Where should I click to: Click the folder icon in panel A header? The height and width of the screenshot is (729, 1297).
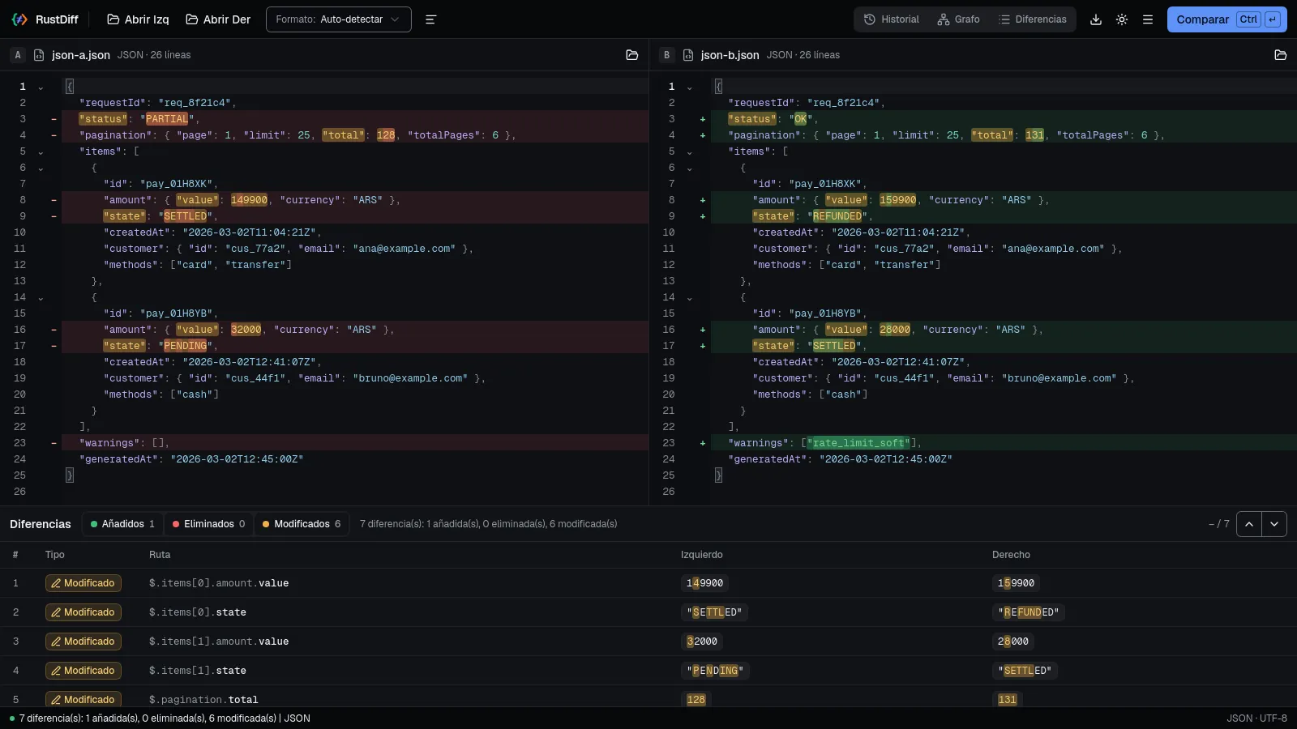pyautogui.click(x=632, y=55)
